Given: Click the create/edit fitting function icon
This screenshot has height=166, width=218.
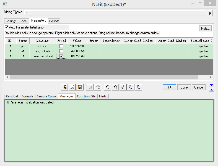Looking at the screenshot, I should click(64, 87).
